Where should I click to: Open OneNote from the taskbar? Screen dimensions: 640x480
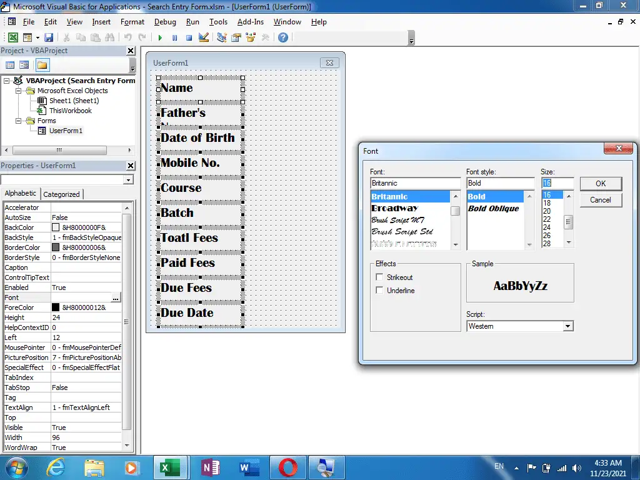tap(211, 467)
